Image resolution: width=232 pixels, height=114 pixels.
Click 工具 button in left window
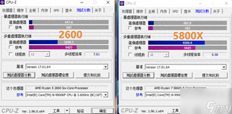[57, 111]
